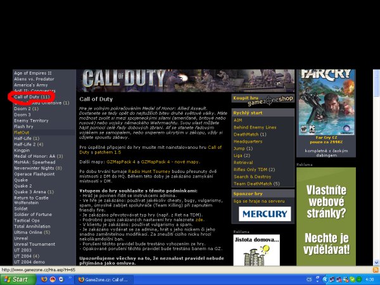Click liga se hraje na serveru link

(259, 201)
